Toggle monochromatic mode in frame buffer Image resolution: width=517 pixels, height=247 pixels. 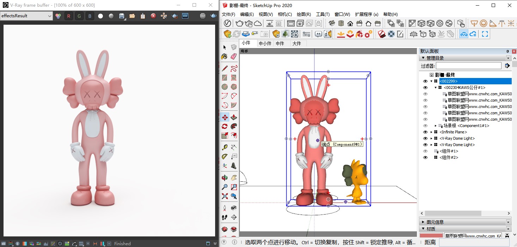[x=111, y=16]
